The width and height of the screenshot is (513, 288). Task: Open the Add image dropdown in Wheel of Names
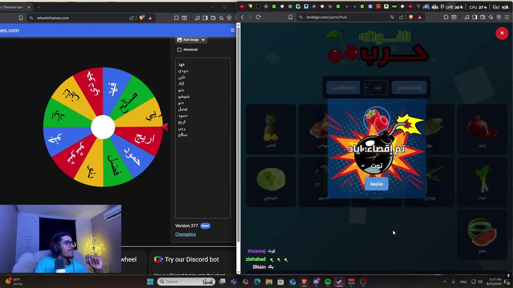(191, 40)
